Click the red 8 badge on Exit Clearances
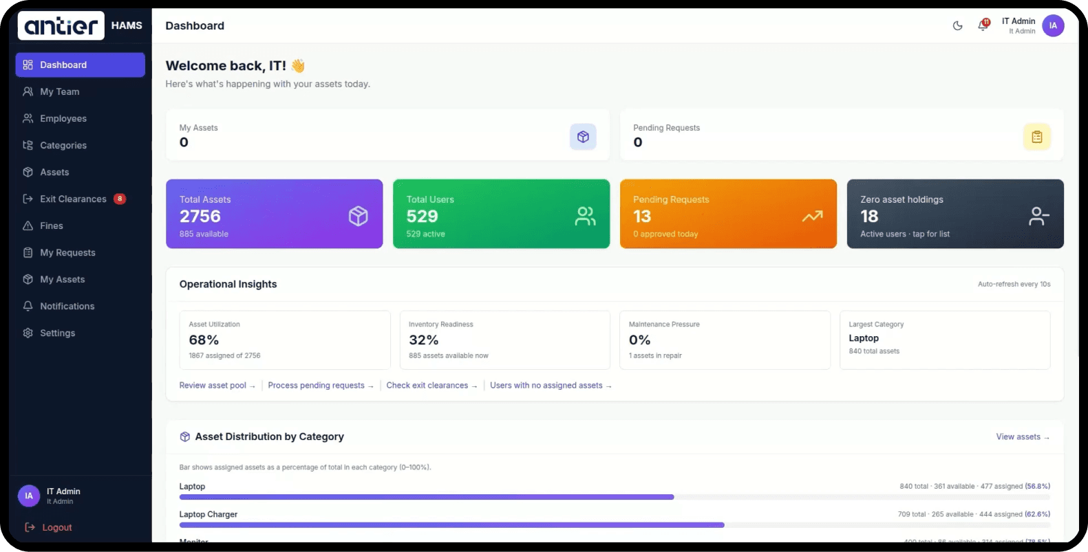The image size is (1088, 552). coord(120,199)
